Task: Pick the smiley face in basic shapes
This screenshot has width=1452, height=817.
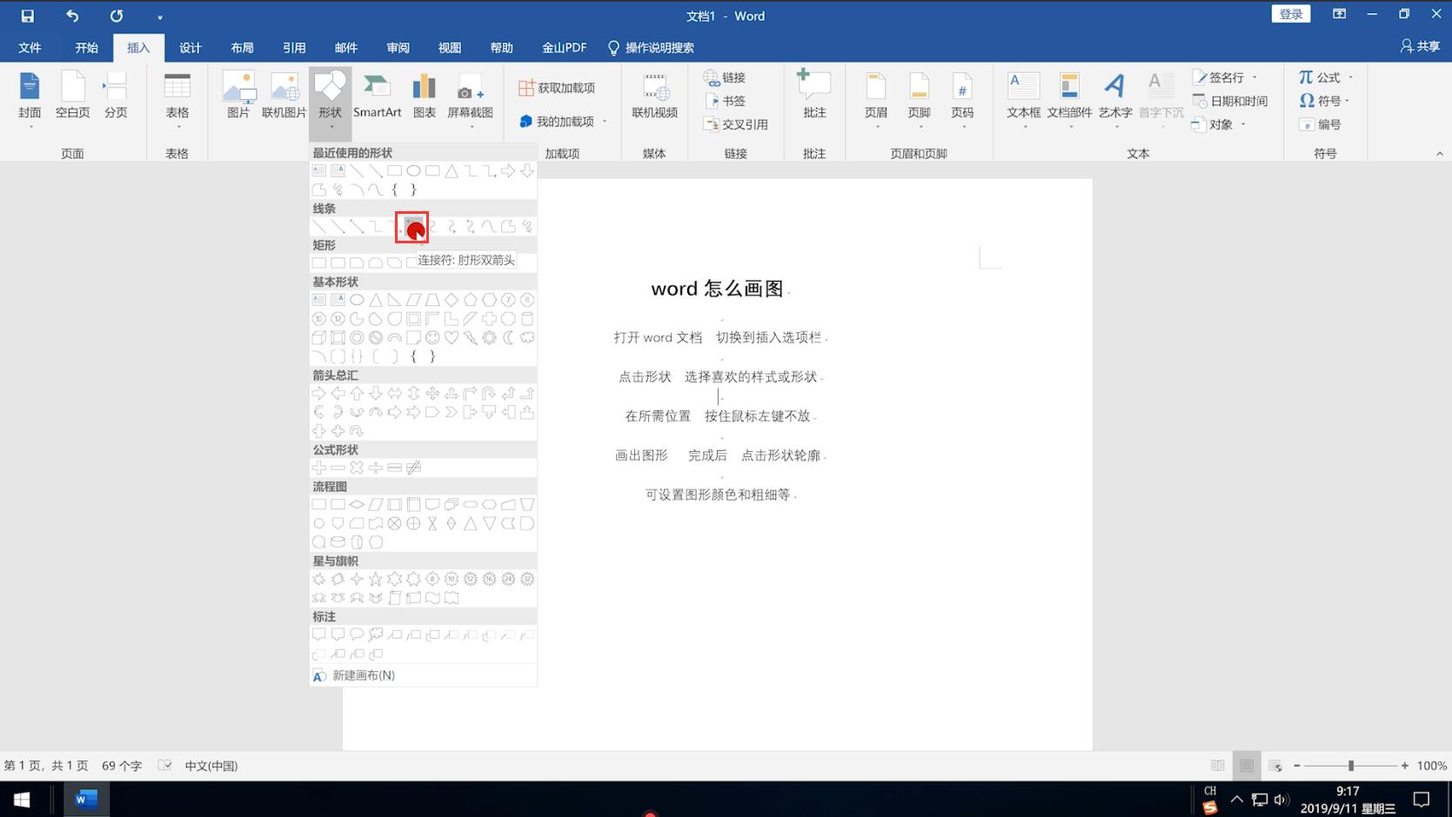Action: (432, 337)
